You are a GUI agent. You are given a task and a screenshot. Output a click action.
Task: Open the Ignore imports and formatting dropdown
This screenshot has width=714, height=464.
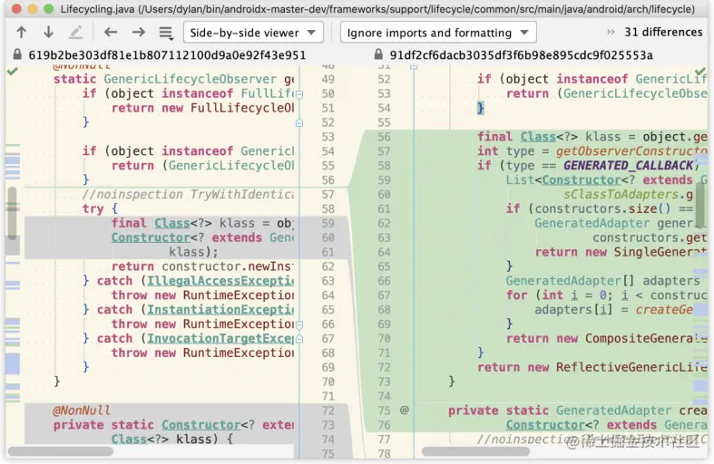click(x=438, y=33)
